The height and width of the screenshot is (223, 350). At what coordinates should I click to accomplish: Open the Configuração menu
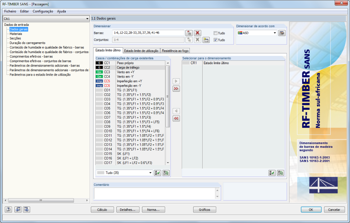point(43,11)
